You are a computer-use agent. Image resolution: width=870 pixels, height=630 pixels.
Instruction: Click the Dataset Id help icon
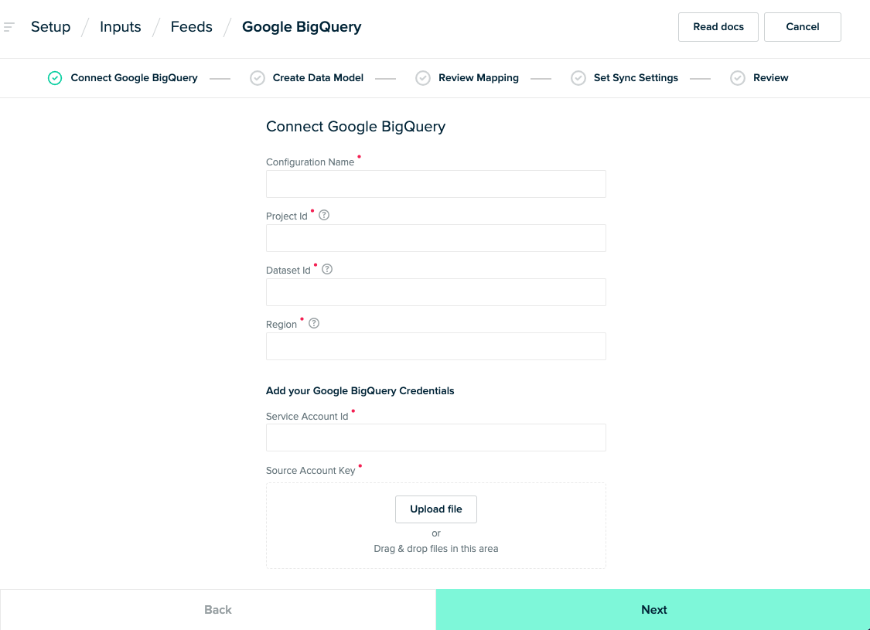[327, 270]
